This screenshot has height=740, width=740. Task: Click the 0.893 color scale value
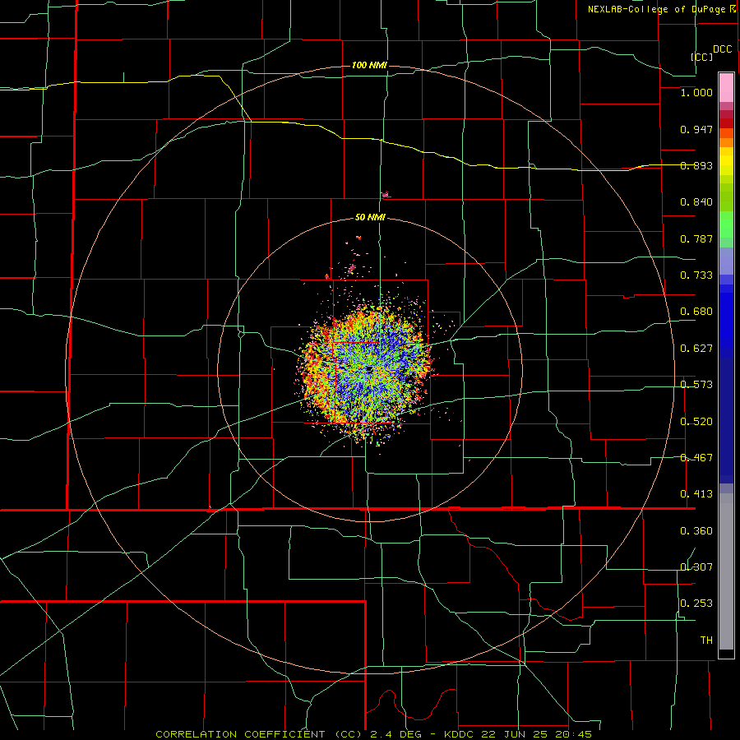click(x=696, y=165)
